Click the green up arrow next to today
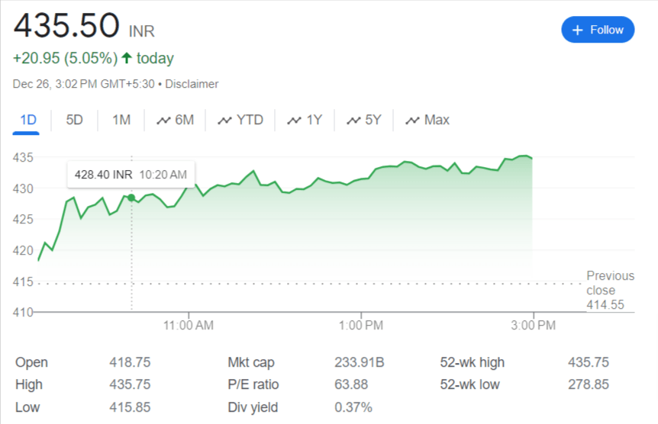 tap(127, 57)
